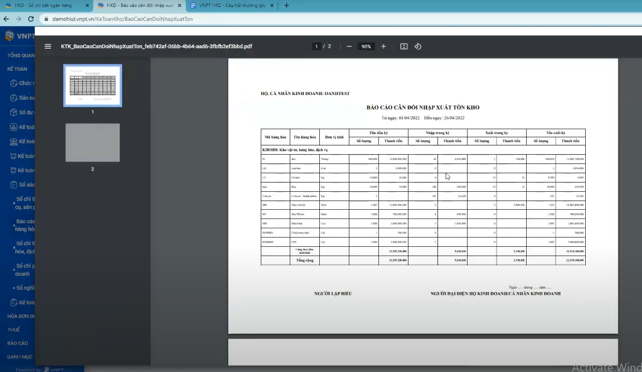Image resolution: width=642 pixels, height=372 pixels.
Task: Open the BÁO CÁO sidebar menu
Action: click(18, 343)
